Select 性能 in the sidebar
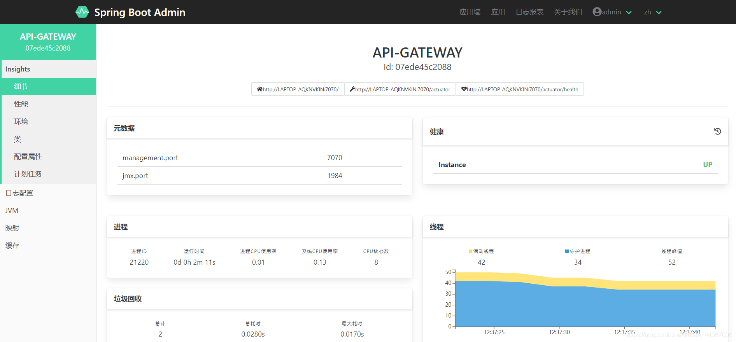This screenshot has height=342, width=736. click(49, 104)
